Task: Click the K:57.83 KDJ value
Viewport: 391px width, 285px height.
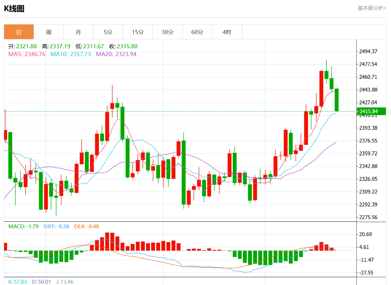Action: (17, 282)
